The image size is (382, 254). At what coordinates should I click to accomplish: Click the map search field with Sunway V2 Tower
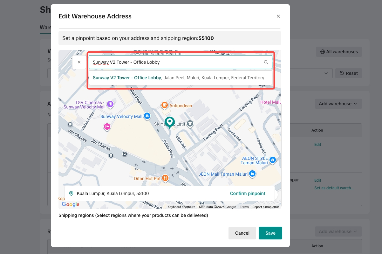coord(181,62)
